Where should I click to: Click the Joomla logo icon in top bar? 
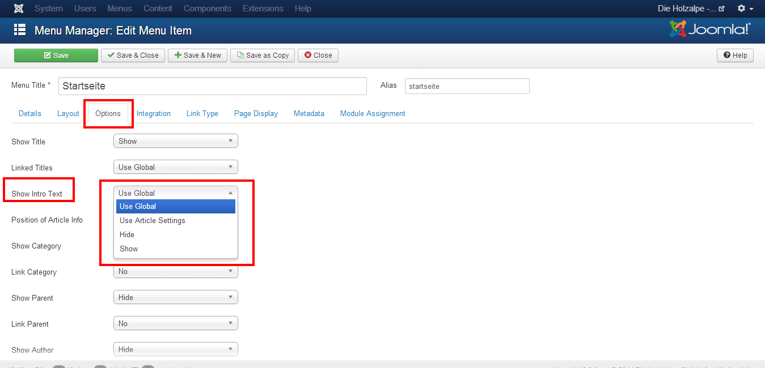pos(19,8)
